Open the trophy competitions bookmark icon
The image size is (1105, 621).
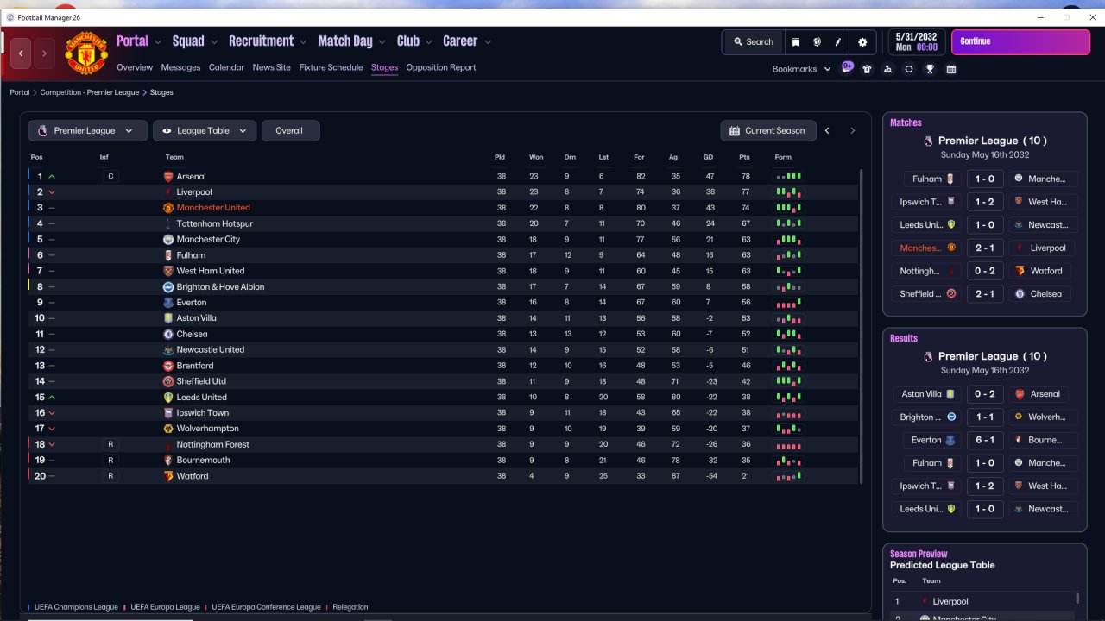coord(930,69)
